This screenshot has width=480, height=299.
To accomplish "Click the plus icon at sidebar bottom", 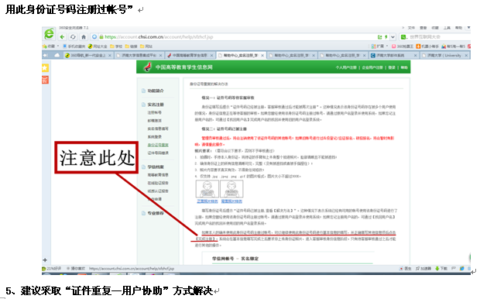I will [x=45, y=260].
